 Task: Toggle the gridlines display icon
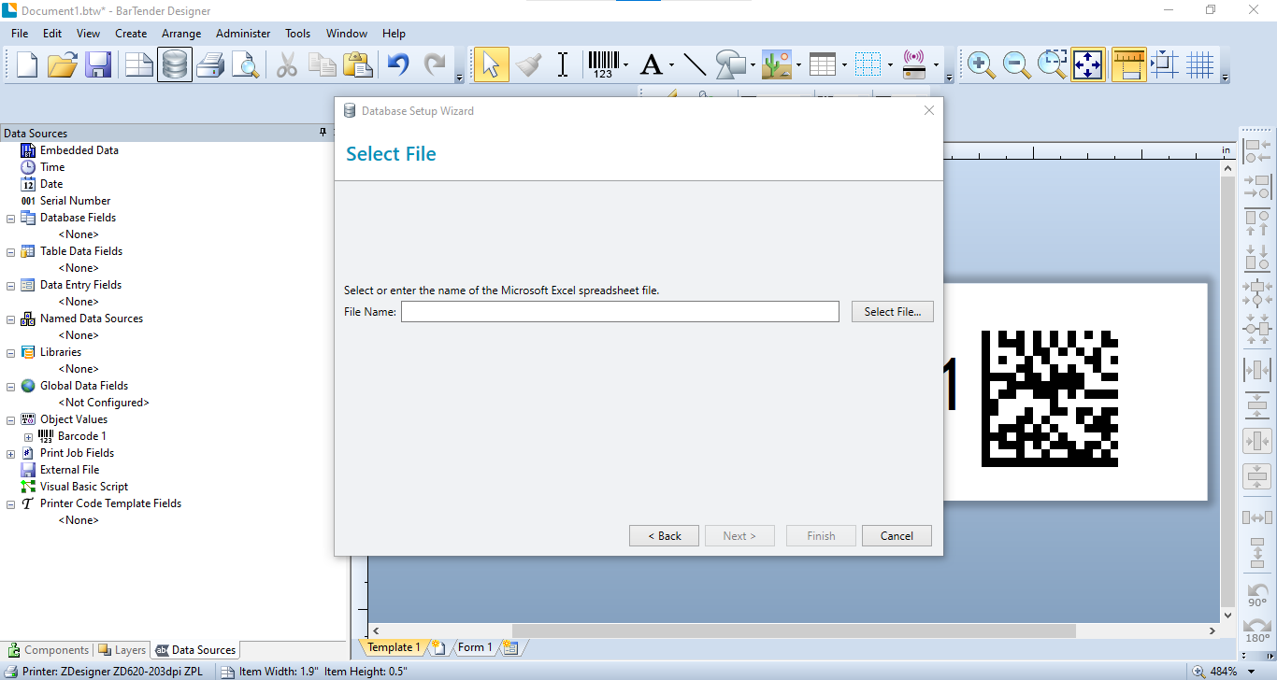point(1200,64)
